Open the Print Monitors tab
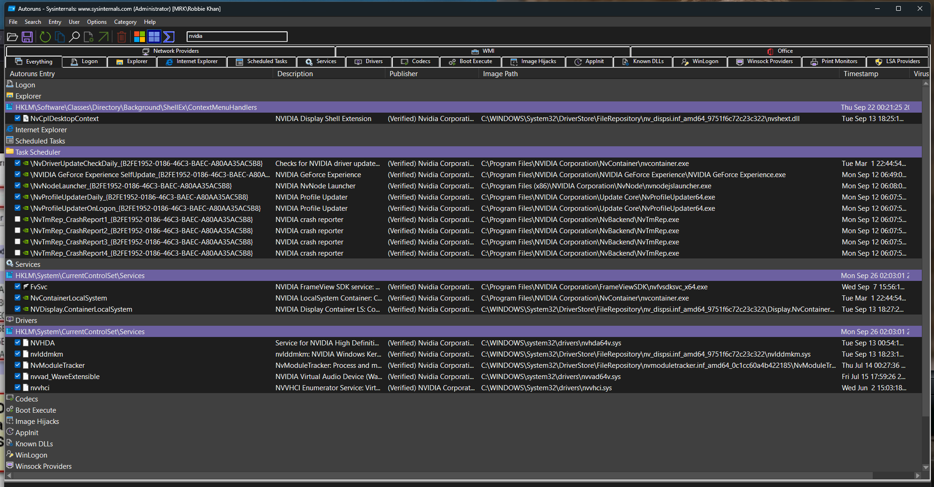The width and height of the screenshot is (934, 487). point(834,62)
